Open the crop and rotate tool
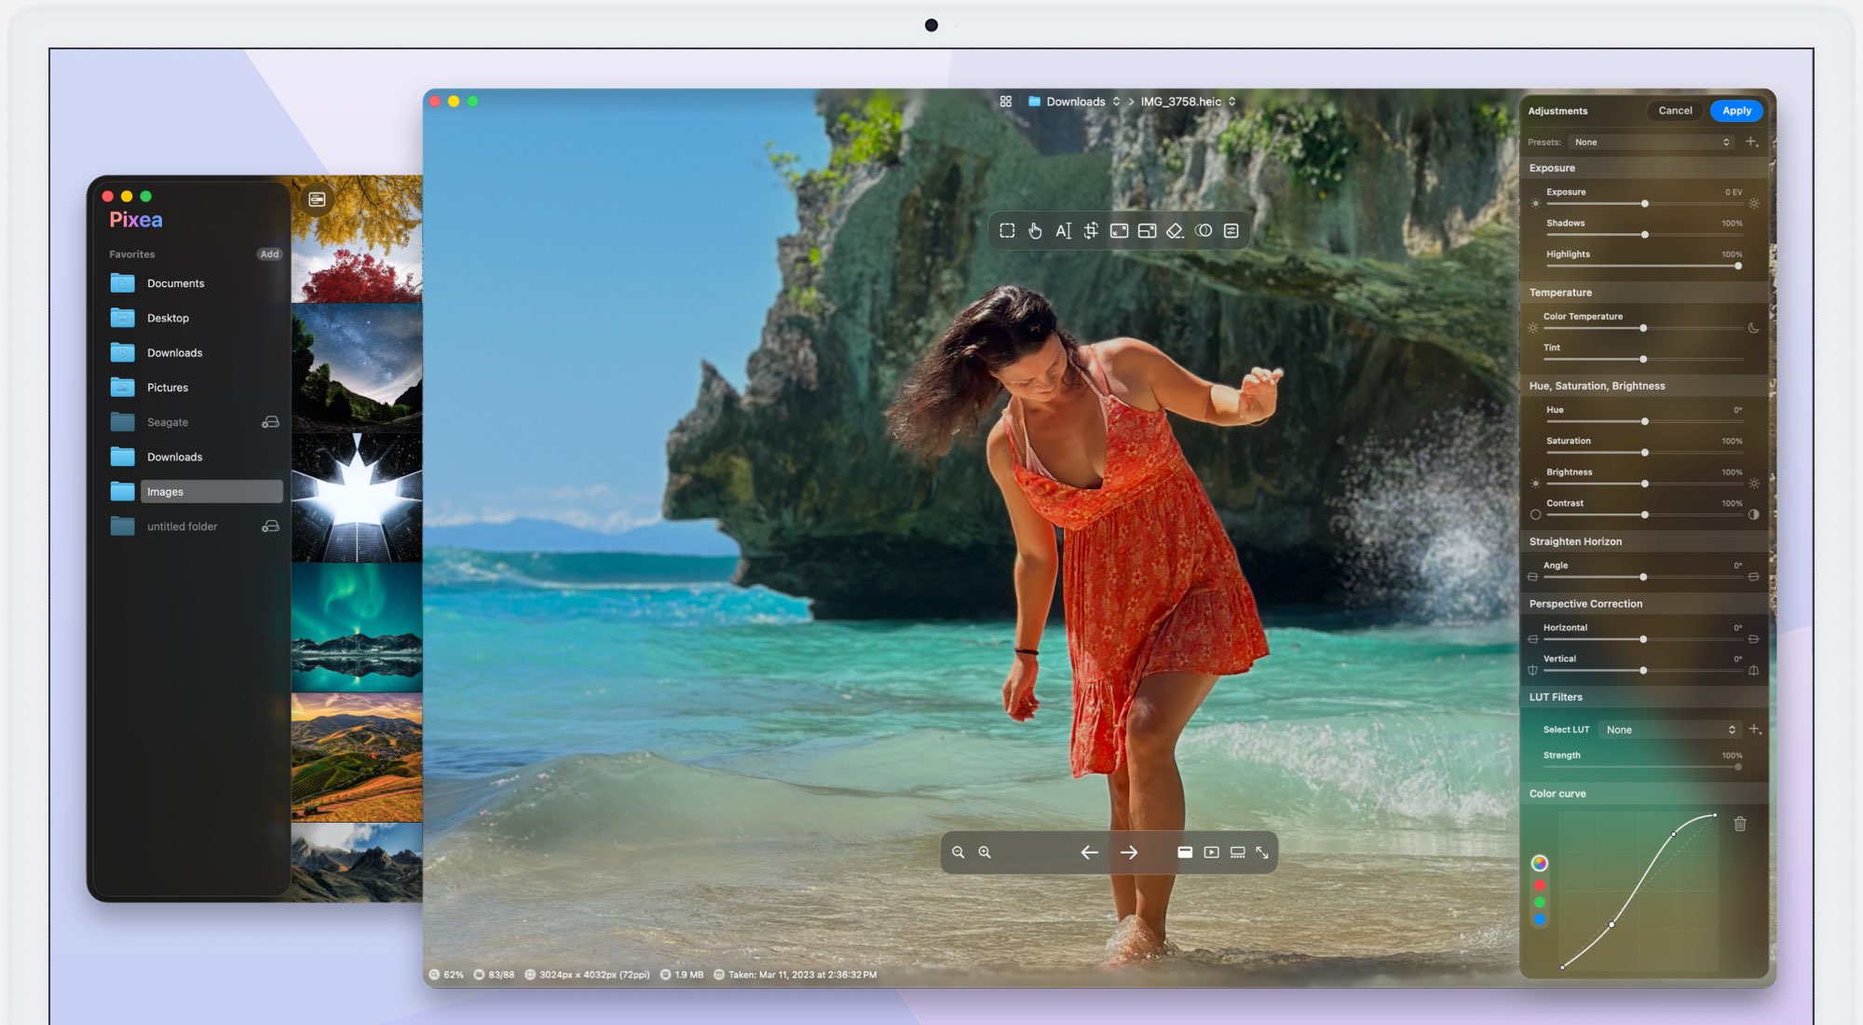The image size is (1863, 1025). click(1091, 231)
